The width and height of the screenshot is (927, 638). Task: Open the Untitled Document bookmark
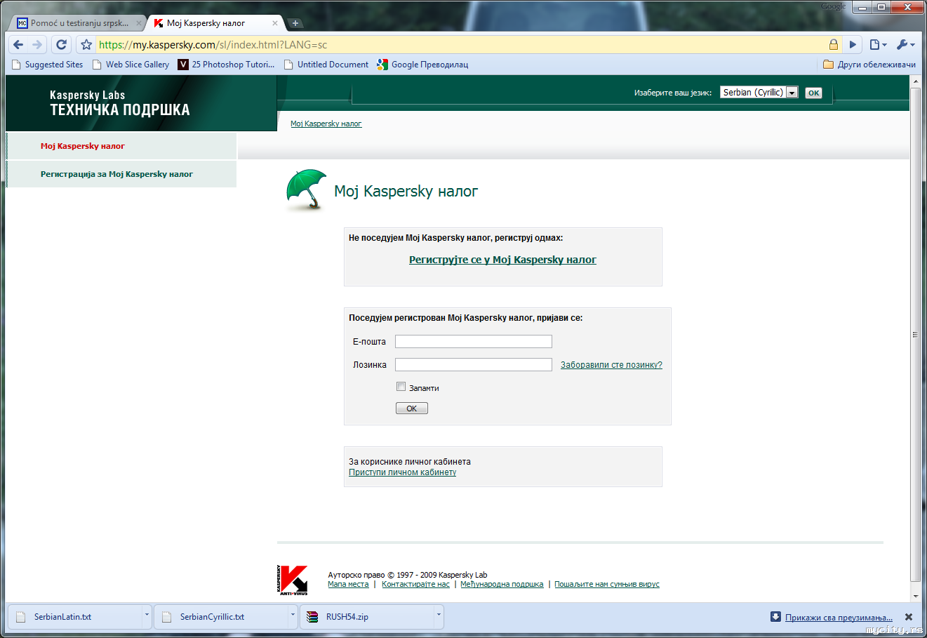point(326,65)
